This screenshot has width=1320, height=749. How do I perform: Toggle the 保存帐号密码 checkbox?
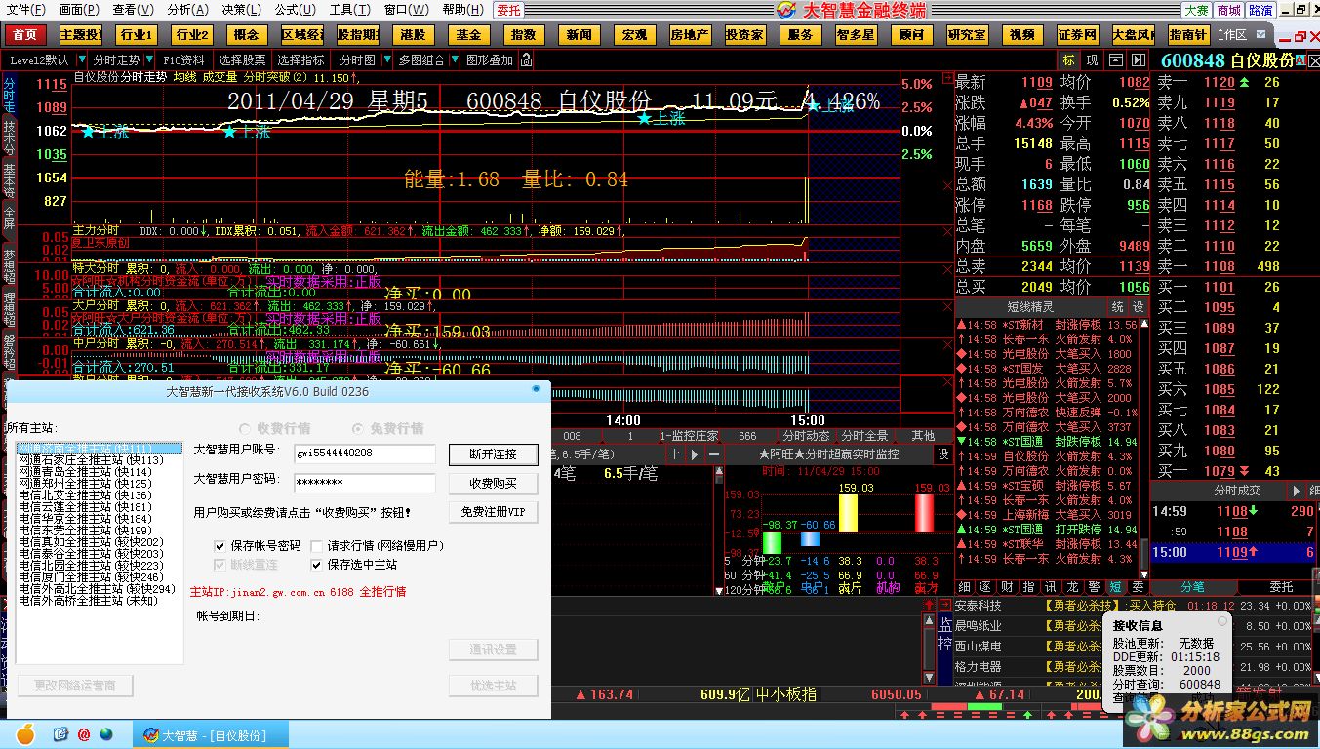(x=220, y=546)
